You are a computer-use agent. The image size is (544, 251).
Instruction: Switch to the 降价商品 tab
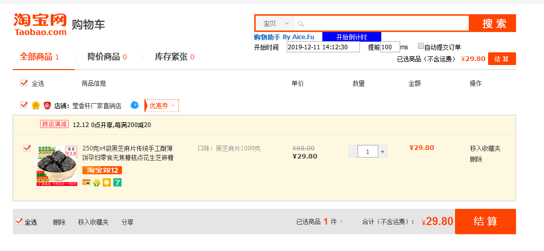[x=107, y=57]
